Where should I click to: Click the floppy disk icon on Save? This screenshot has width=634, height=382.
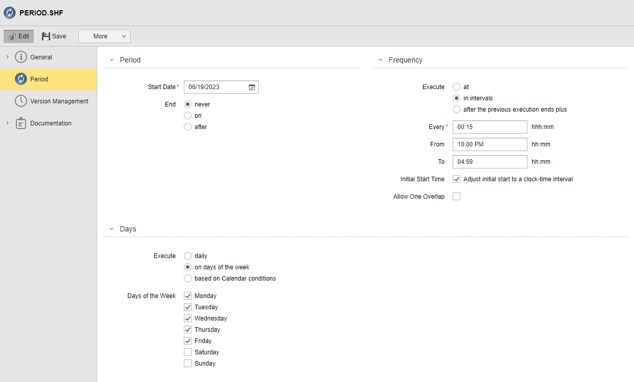tap(46, 36)
